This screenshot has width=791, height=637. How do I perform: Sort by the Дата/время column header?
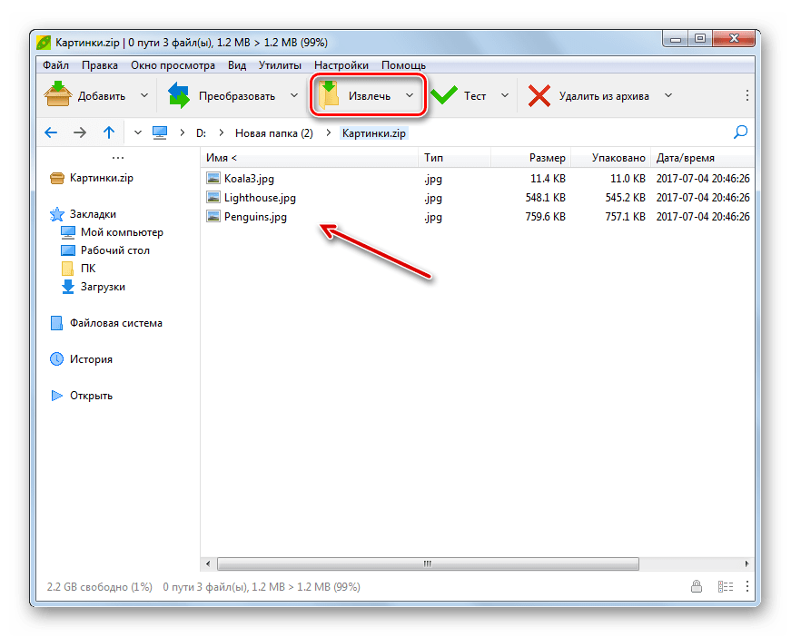[x=703, y=158]
